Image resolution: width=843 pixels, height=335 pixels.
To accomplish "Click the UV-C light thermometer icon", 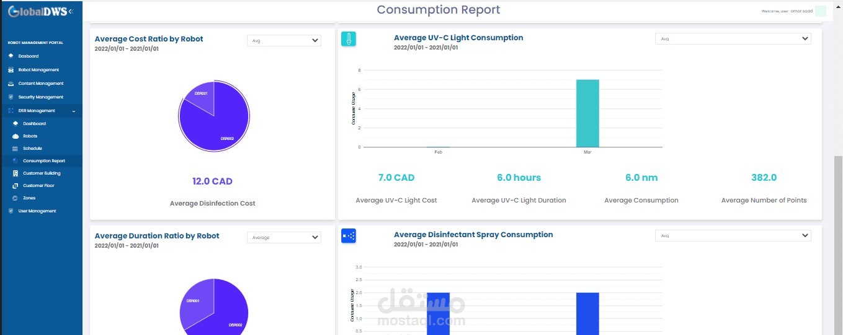I will [x=349, y=39].
